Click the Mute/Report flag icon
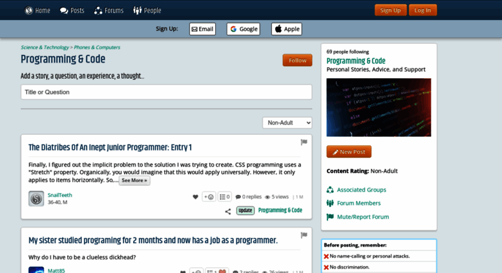The width and height of the screenshot is (502, 273). (330, 217)
